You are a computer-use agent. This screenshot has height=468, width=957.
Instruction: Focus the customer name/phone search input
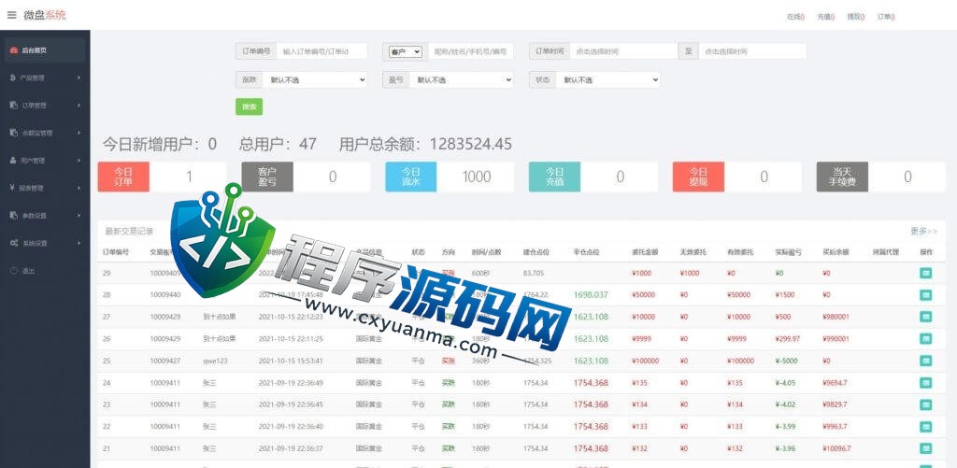[x=470, y=52]
